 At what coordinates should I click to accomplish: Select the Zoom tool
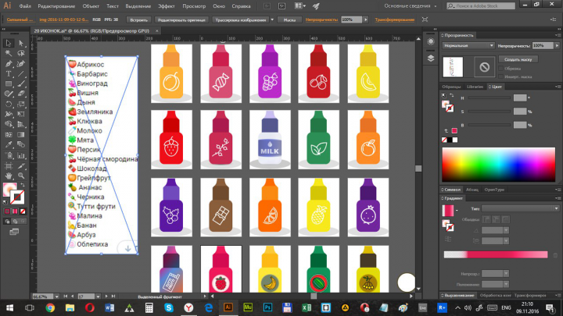[21, 176]
